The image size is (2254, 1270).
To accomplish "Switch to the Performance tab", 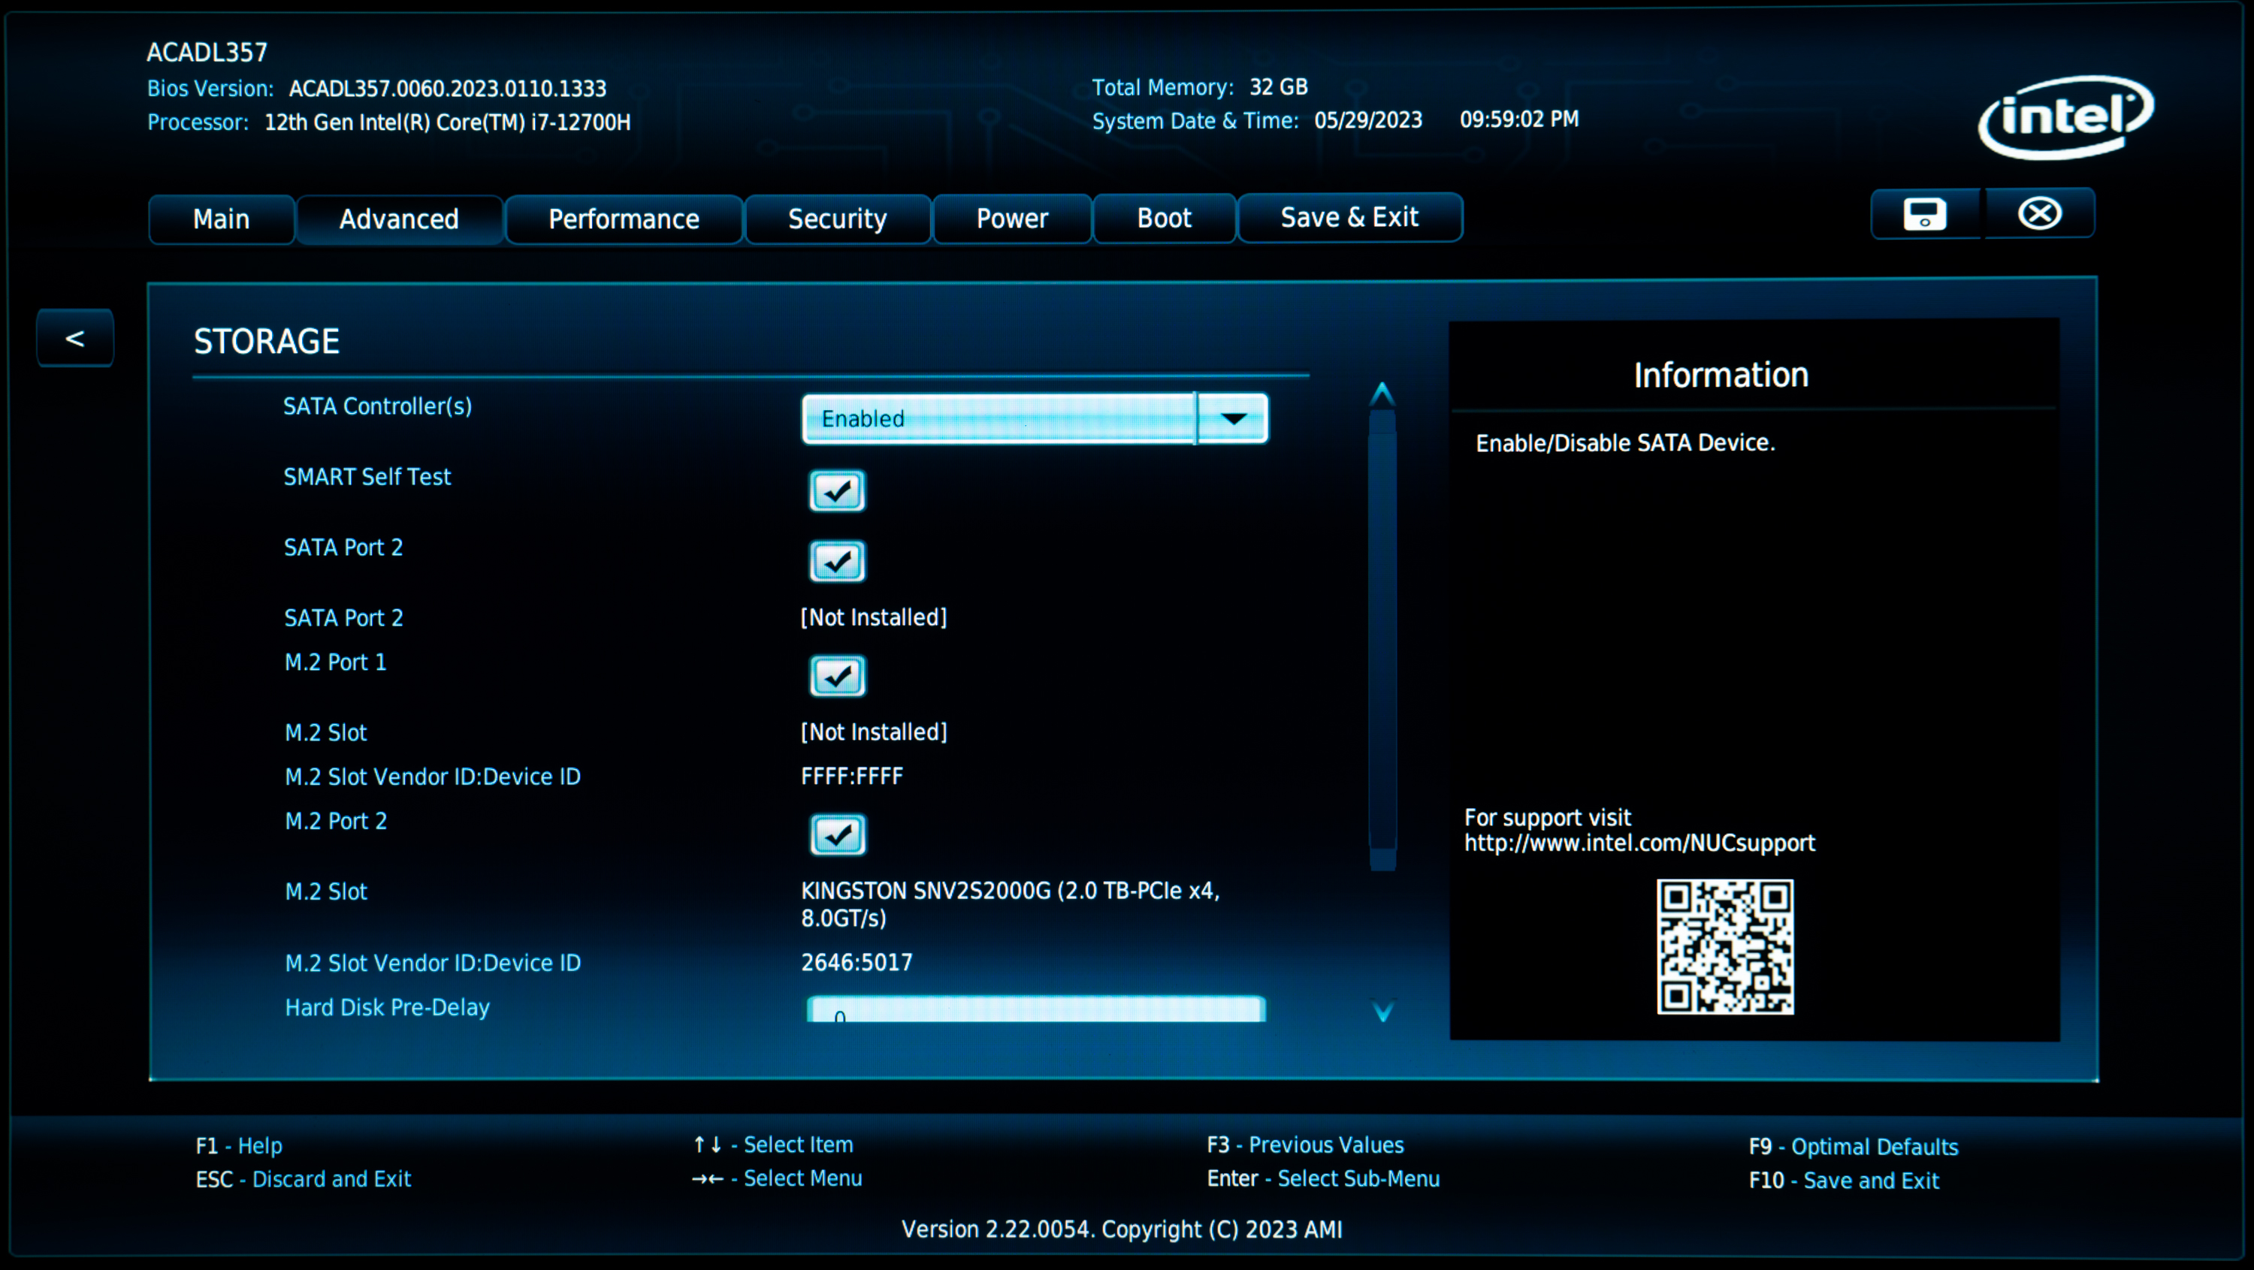I will click(623, 219).
